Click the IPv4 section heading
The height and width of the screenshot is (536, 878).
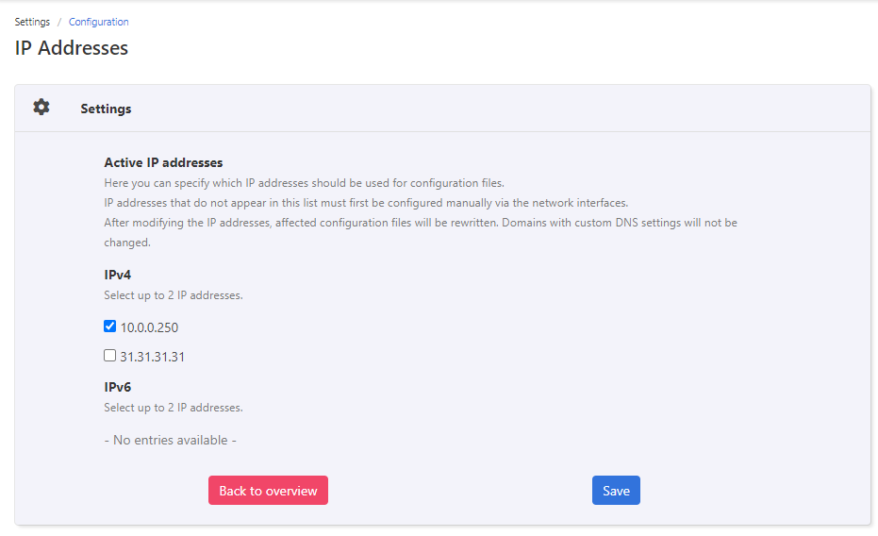[x=118, y=275]
